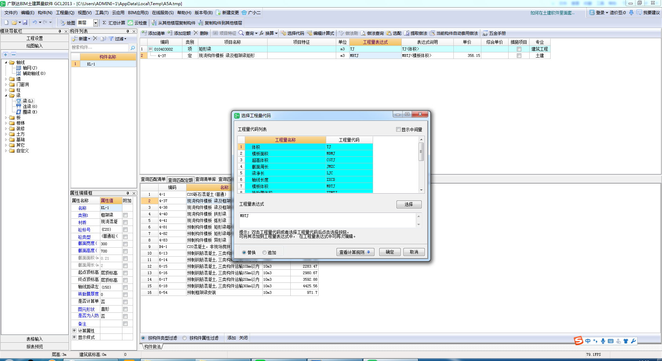Click 选配 tool
The height and width of the screenshot is (361, 662).
(394, 33)
